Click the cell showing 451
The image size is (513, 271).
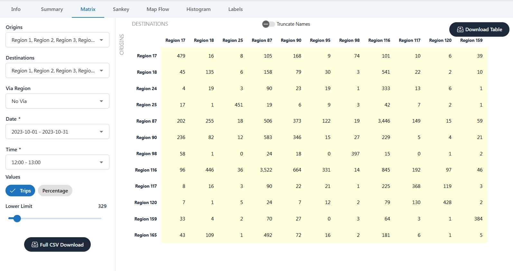point(239,105)
